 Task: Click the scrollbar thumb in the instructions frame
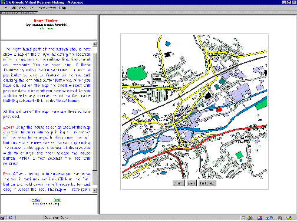(95, 112)
